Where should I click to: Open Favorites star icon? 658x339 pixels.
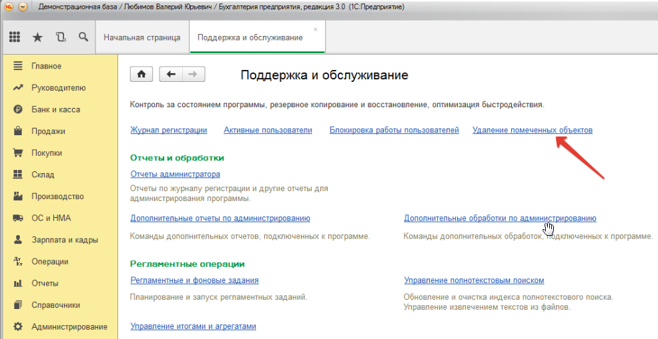click(37, 37)
